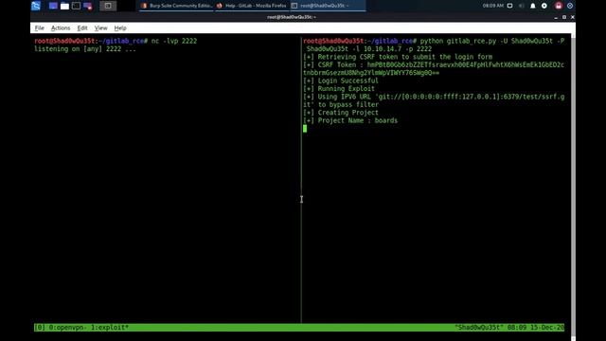
Task: Click the red lock screen icon
Action: pos(559,6)
